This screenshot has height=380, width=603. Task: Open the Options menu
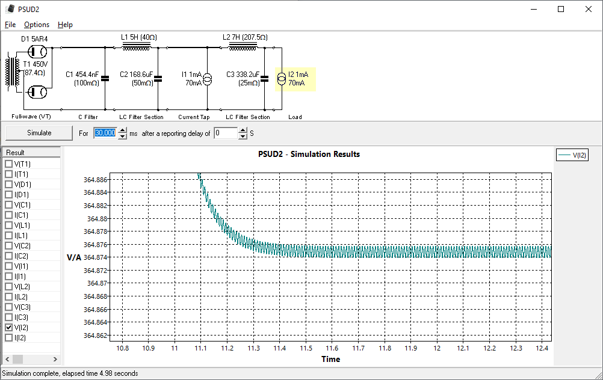click(x=37, y=25)
